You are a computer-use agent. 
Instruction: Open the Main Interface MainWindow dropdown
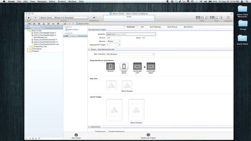(x=131, y=54)
